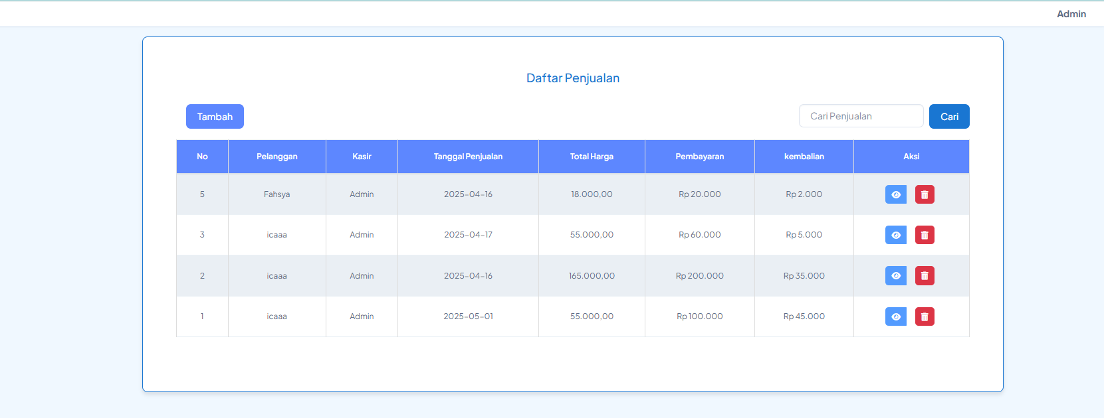Click the Total Harga column header
The image size is (1104, 418).
[592, 157]
